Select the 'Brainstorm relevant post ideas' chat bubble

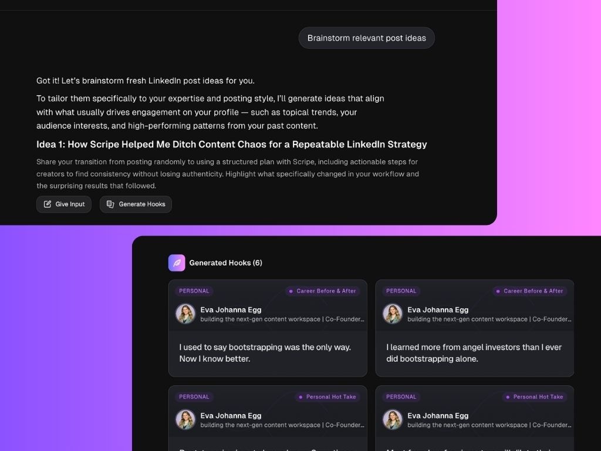pos(366,38)
